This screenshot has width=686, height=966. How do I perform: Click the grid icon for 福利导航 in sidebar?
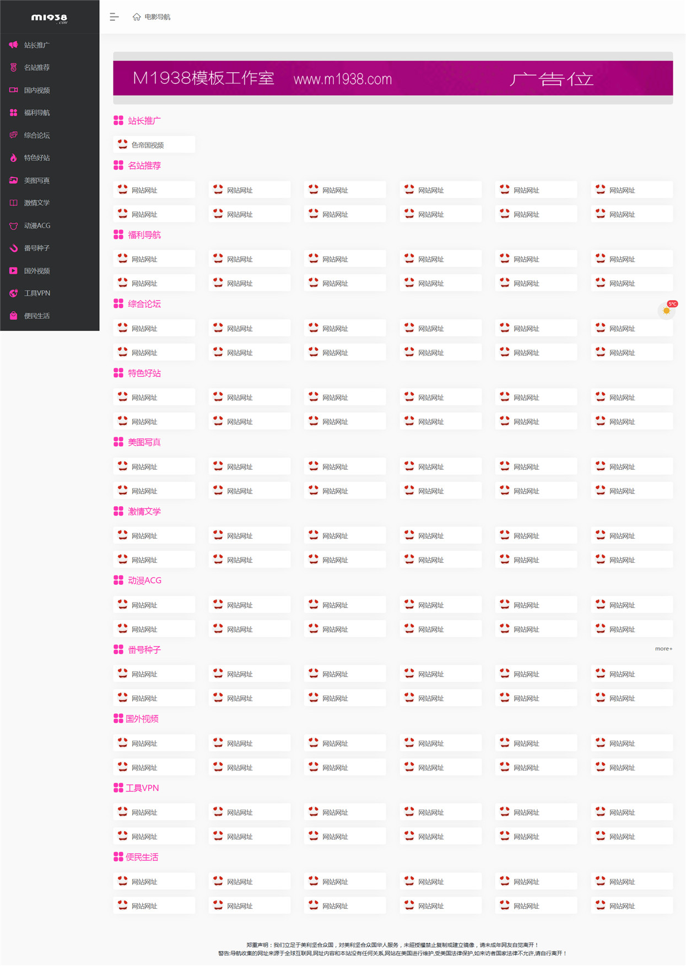click(13, 113)
